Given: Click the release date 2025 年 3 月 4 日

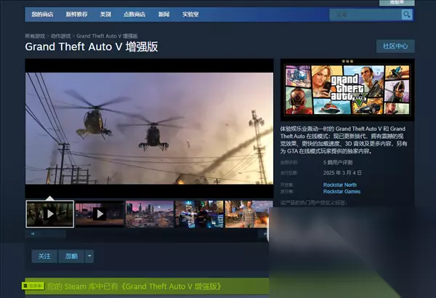Looking at the screenshot, I should coord(342,173).
